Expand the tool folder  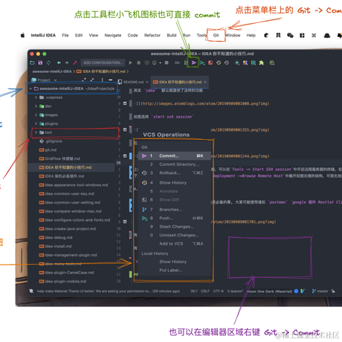click(x=36, y=132)
